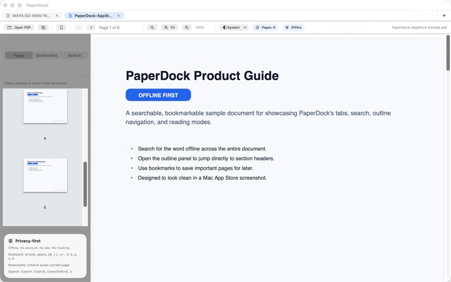Select the PaperDock-AppSt... tab

[93, 16]
